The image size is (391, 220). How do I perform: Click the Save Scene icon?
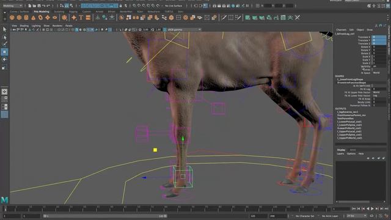(39, 5)
